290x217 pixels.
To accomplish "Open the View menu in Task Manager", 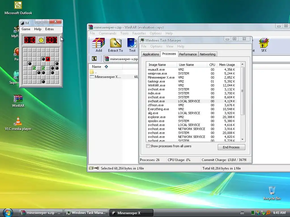I will coord(170,46).
